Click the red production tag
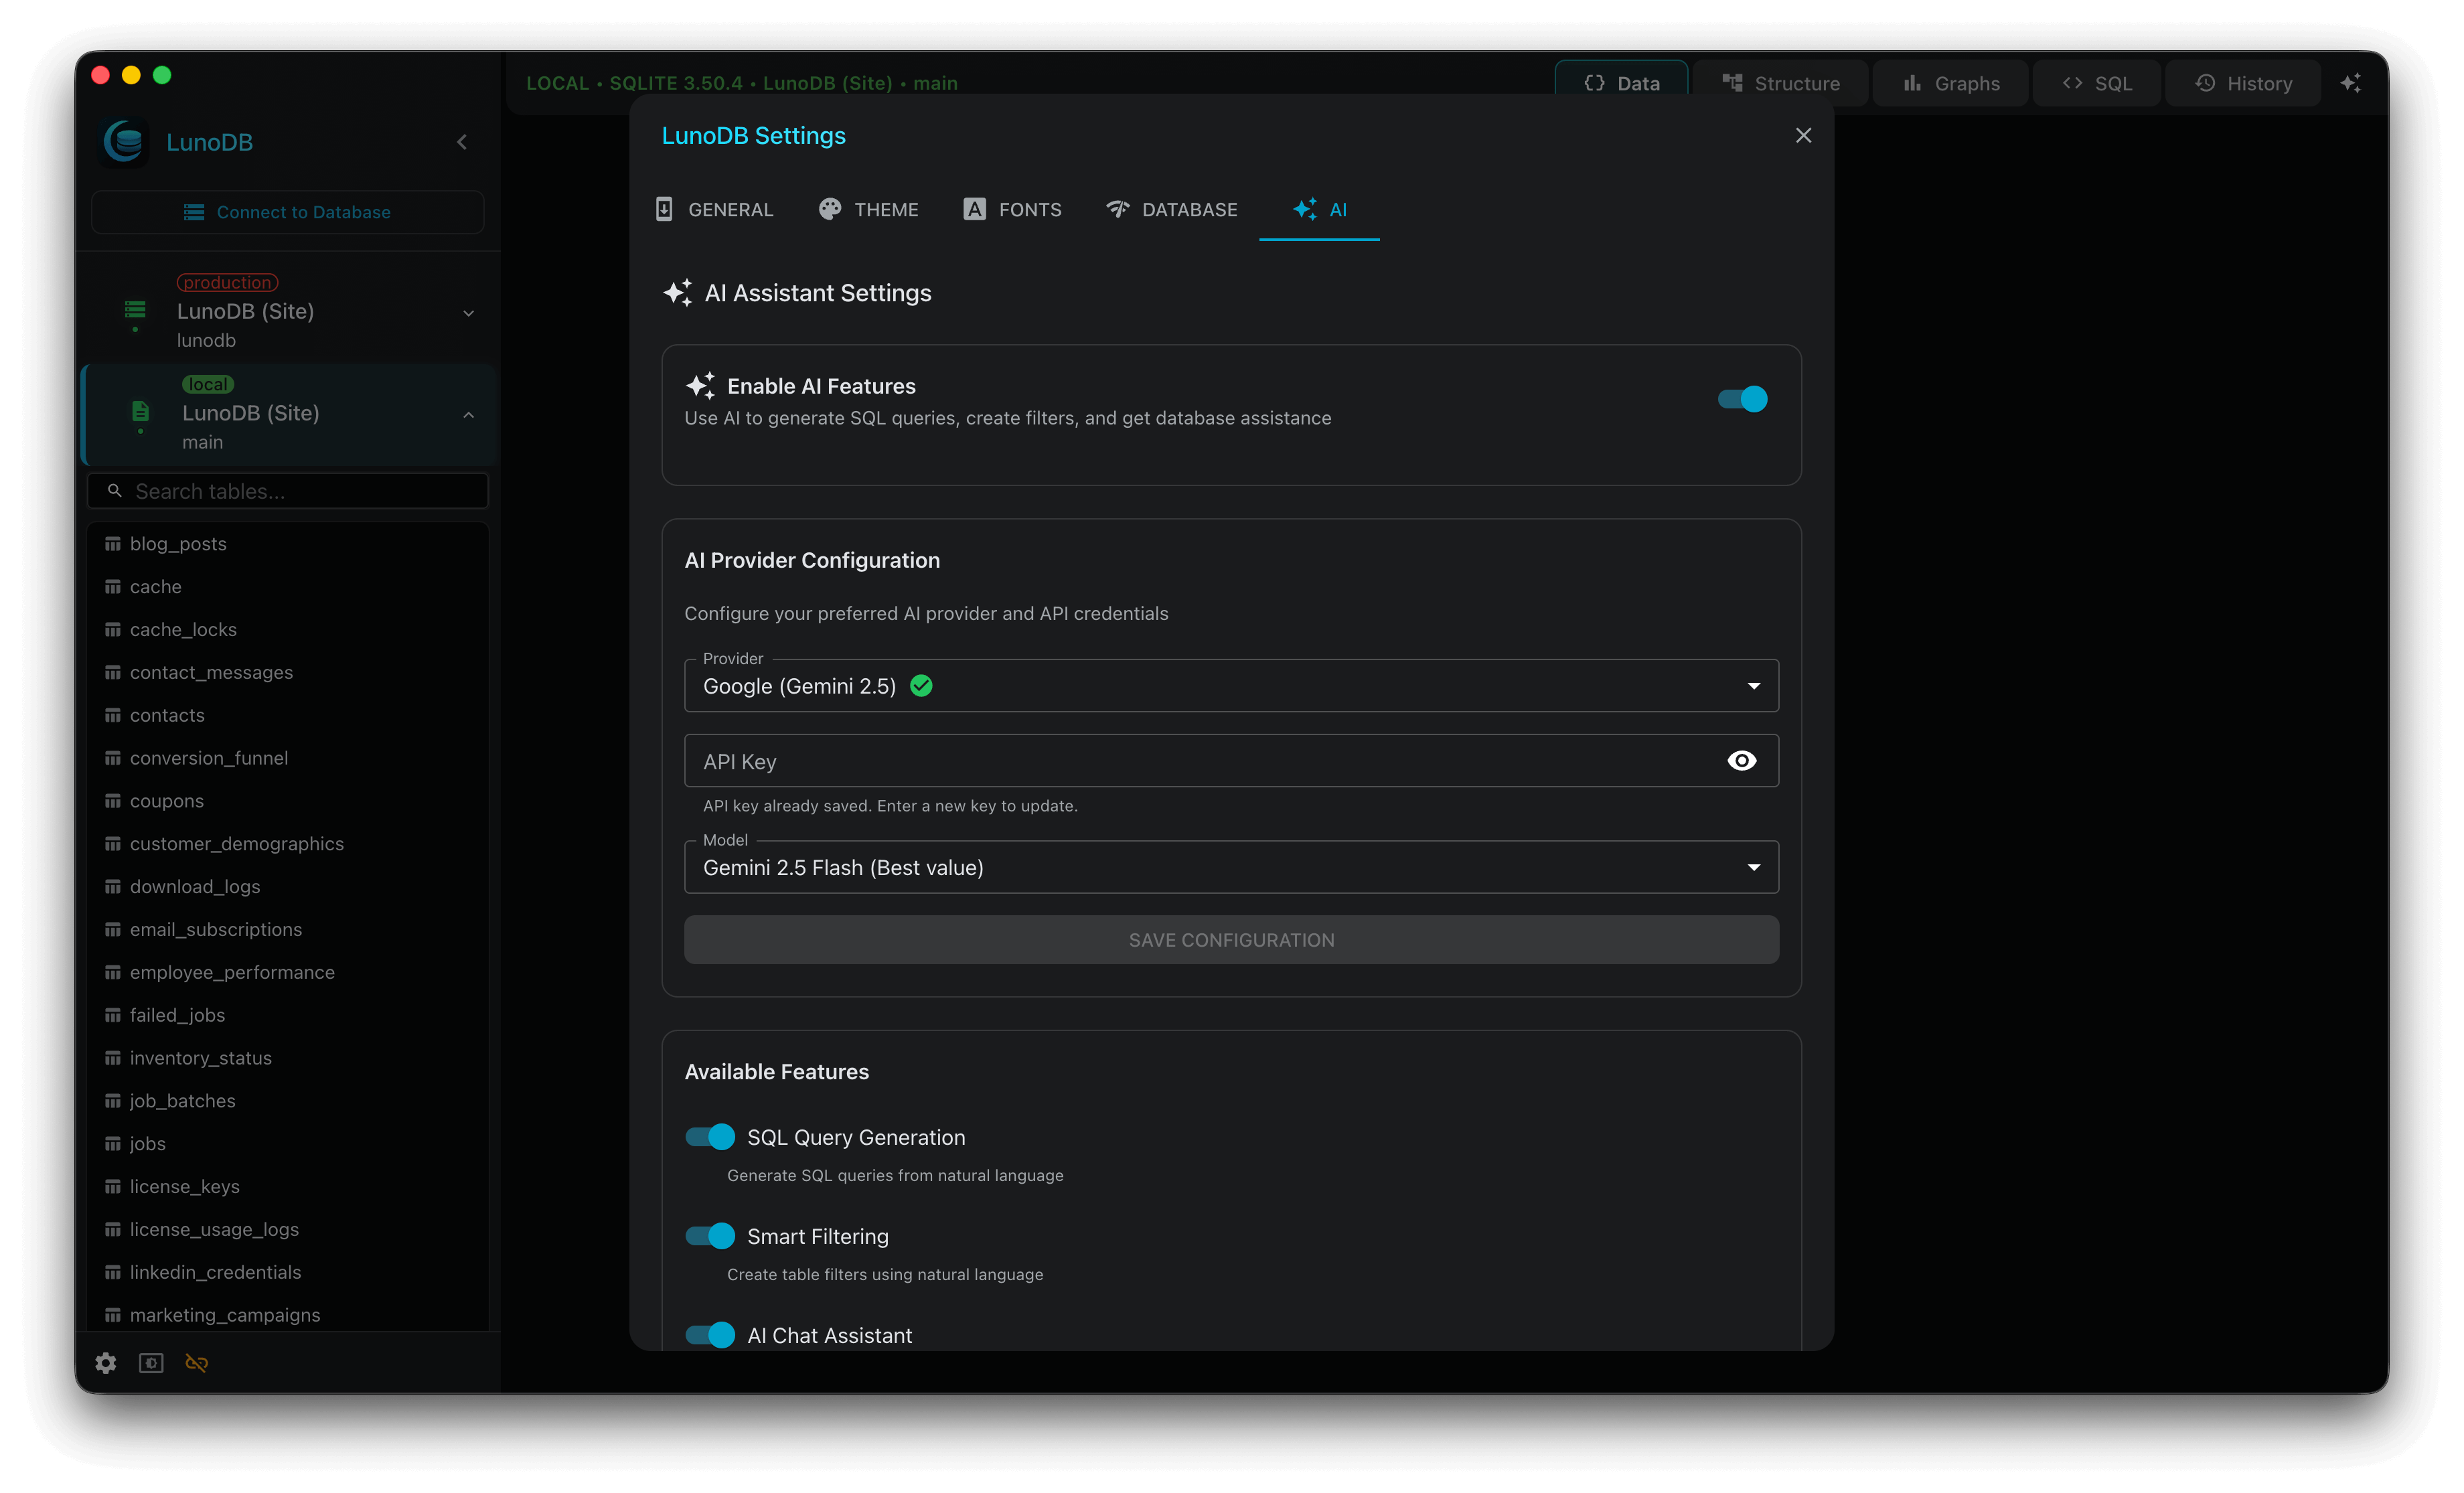The image size is (2464, 1493). click(x=228, y=283)
